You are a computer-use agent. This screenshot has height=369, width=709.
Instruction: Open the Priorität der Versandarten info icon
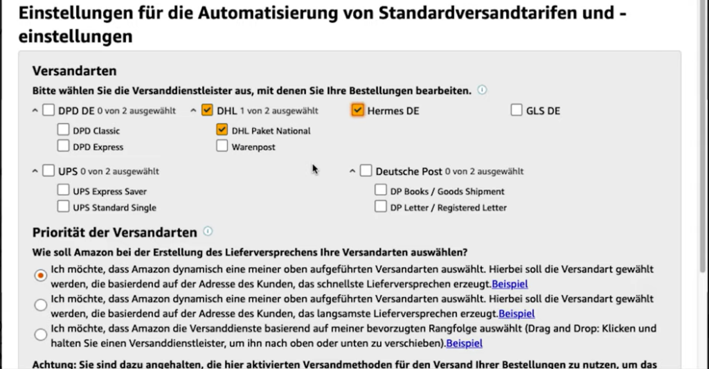coord(208,231)
